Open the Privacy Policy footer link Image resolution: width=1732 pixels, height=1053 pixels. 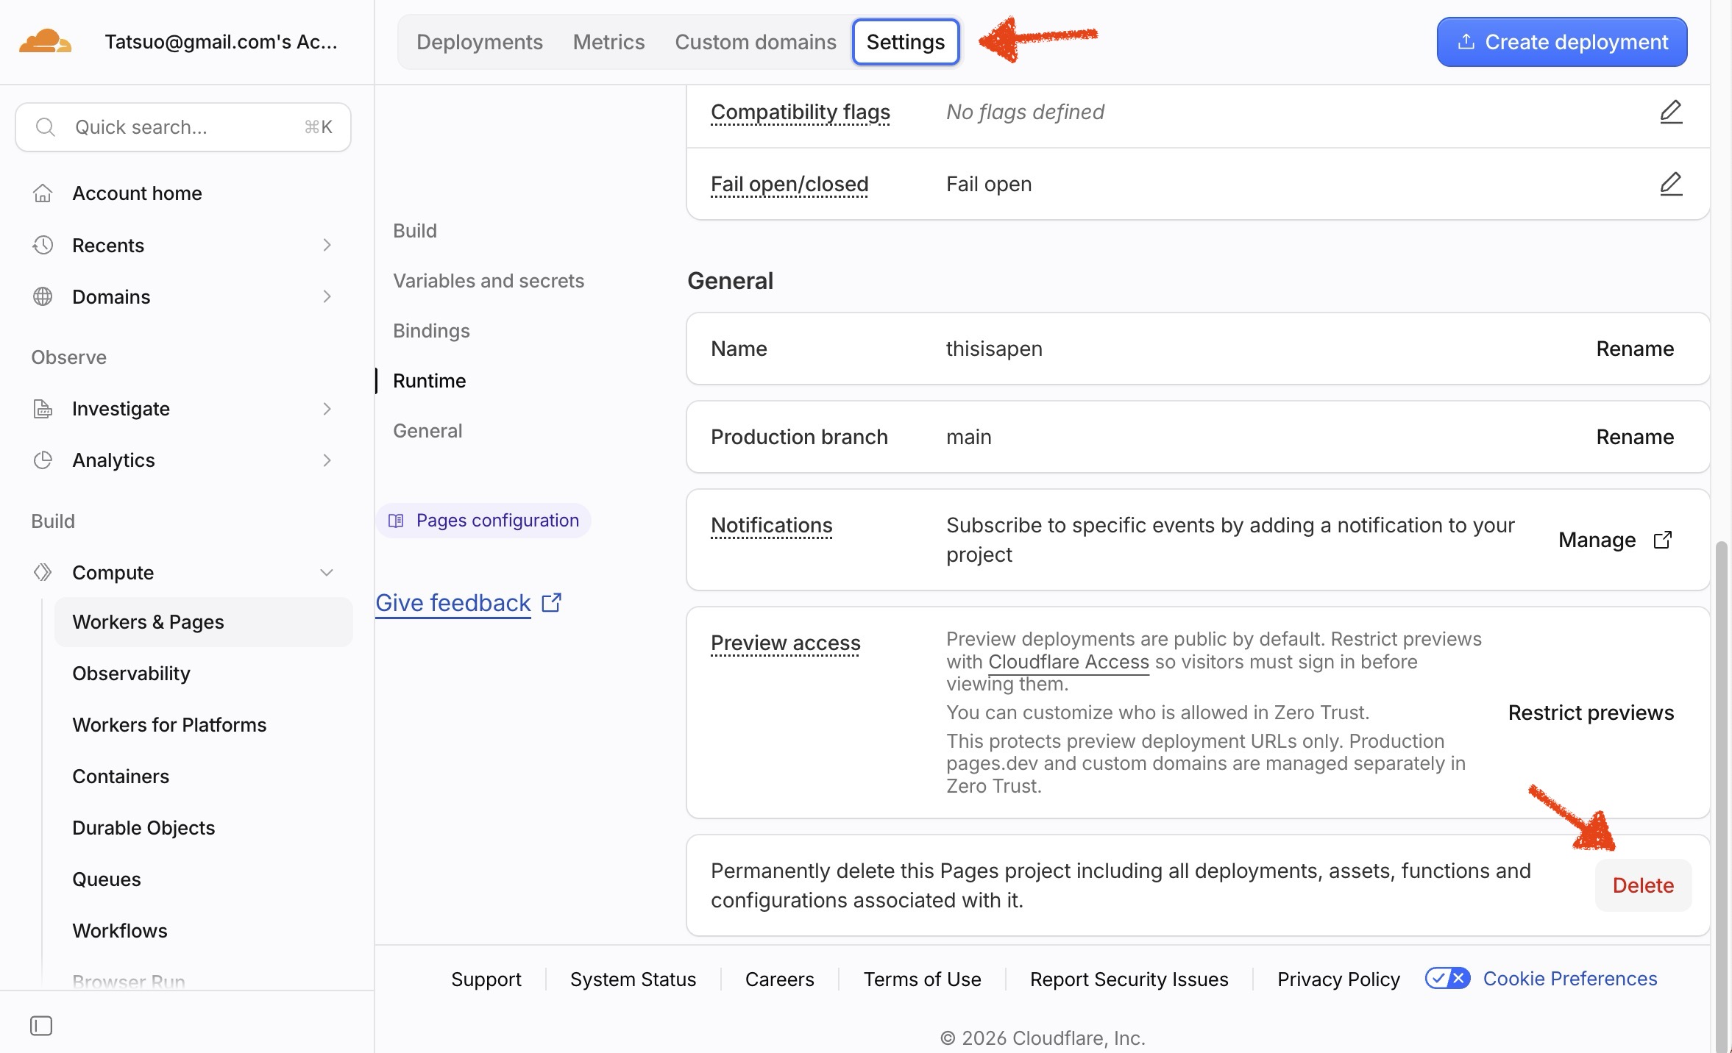1338,979
